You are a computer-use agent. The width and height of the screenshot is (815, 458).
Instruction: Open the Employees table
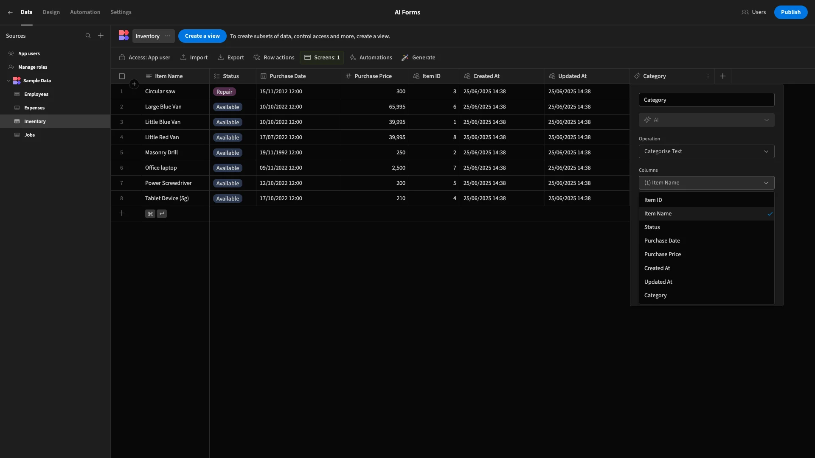tap(55, 94)
